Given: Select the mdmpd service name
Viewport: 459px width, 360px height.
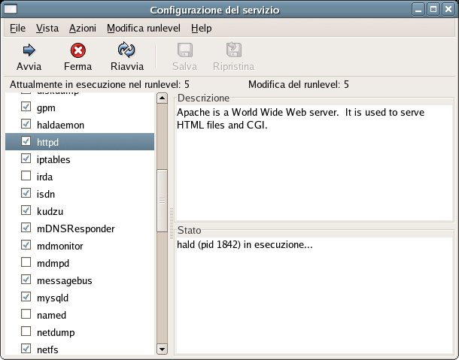Looking at the screenshot, I should click(x=53, y=263).
